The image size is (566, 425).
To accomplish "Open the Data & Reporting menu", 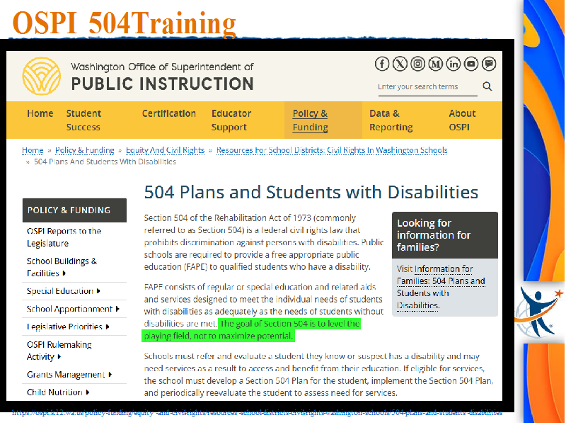I will [x=391, y=120].
